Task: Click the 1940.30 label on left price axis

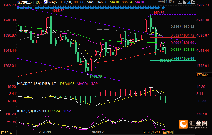Action: tap(10, 20)
